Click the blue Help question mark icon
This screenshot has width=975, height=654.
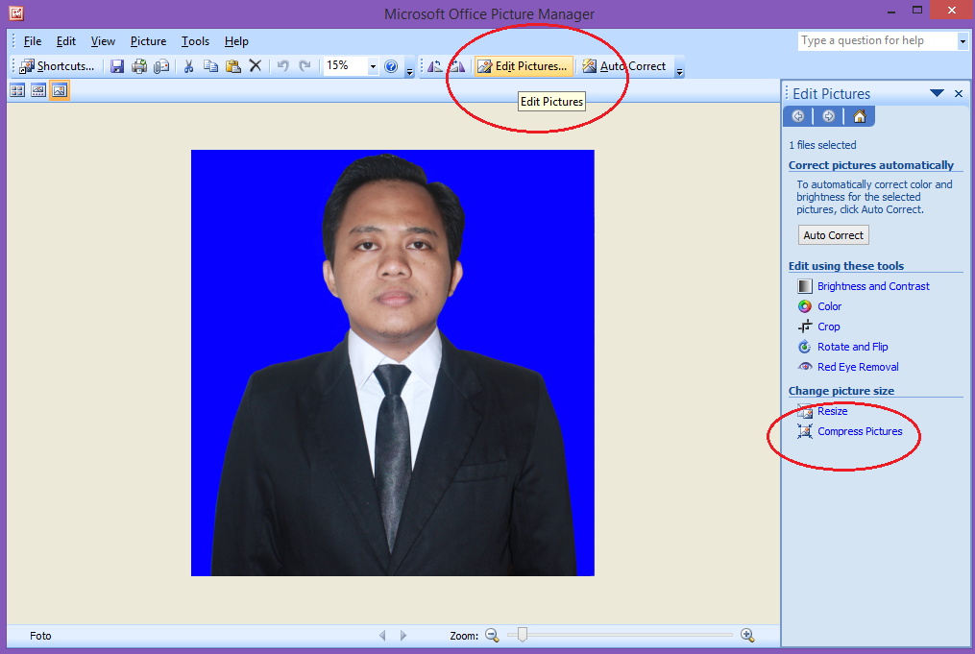pyautogui.click(x=391, y=66)
